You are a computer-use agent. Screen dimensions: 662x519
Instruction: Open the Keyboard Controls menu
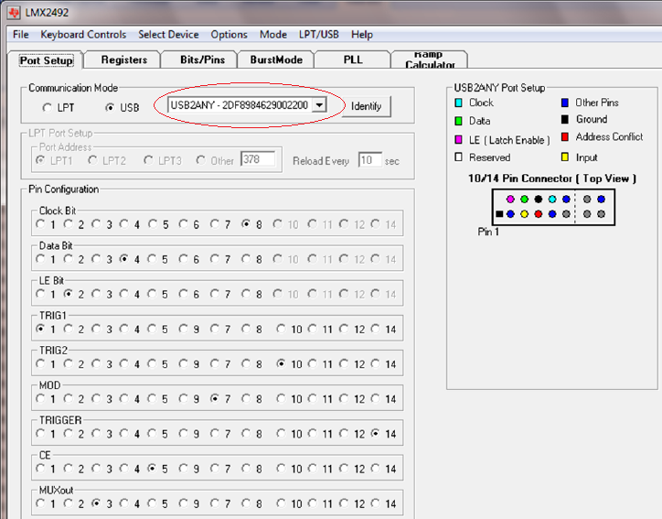pyautogui.click(x=83, y=35)
